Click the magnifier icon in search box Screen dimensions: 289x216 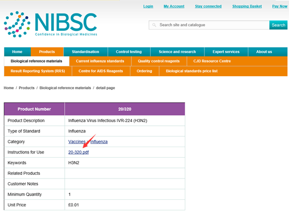pyautogui.click(x=154, y=25)
